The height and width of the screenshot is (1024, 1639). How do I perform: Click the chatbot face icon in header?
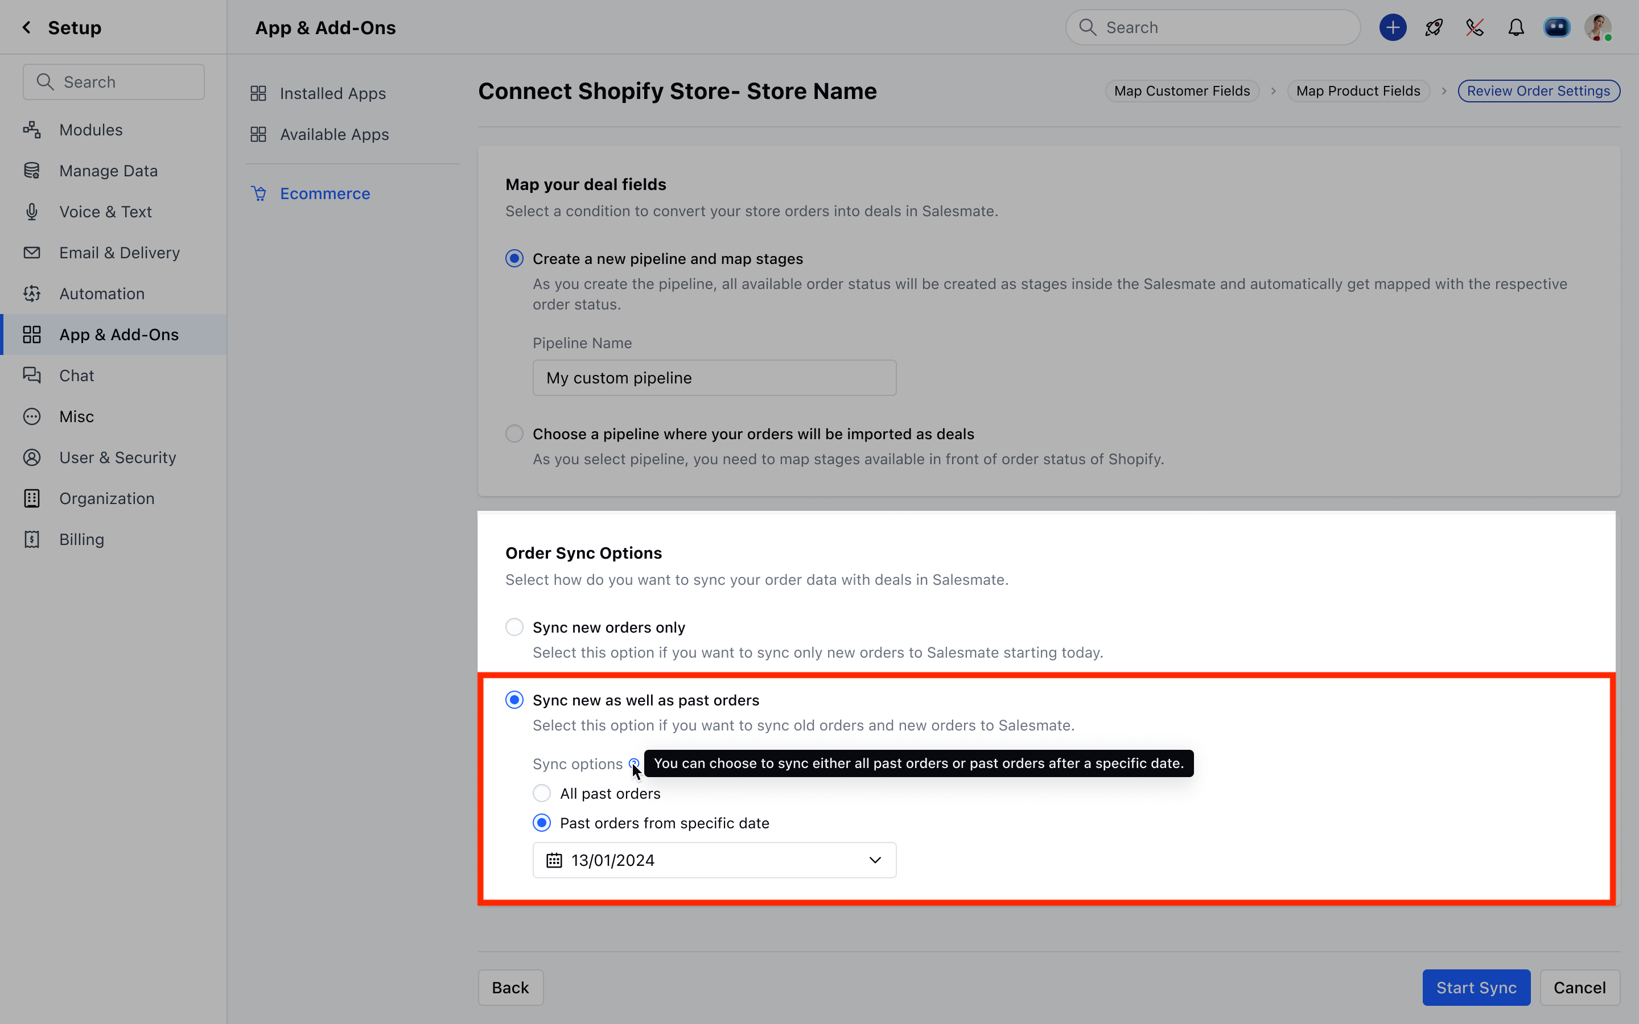(x=1556, y=27)
